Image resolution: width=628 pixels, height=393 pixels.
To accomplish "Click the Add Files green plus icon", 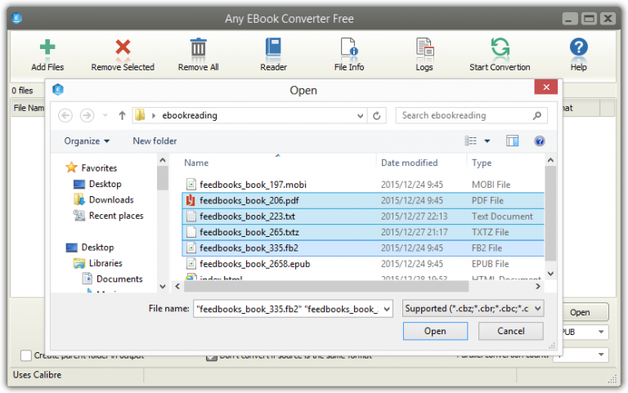I will coord(47,47).
